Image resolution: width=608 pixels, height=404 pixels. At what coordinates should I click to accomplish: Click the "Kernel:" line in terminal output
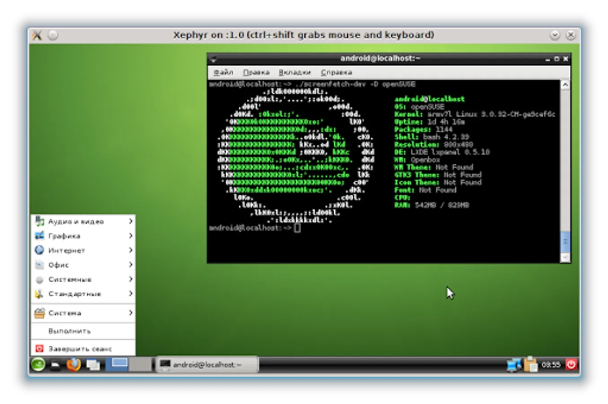coord(475,114)
